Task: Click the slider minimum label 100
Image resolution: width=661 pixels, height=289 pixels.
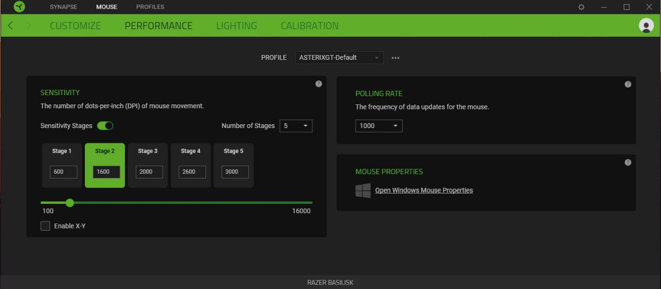Action: (48, 211)
